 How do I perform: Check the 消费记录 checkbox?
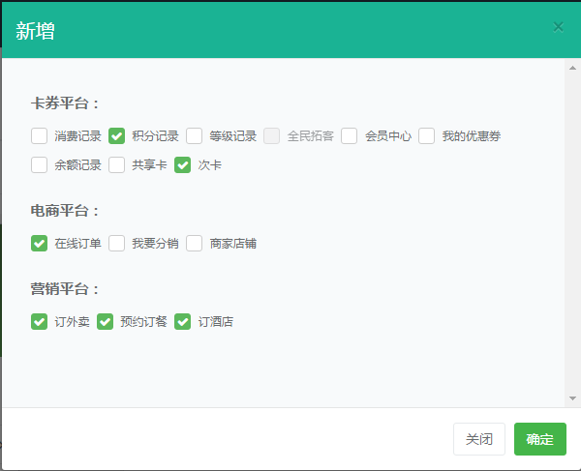pos(40,136)
